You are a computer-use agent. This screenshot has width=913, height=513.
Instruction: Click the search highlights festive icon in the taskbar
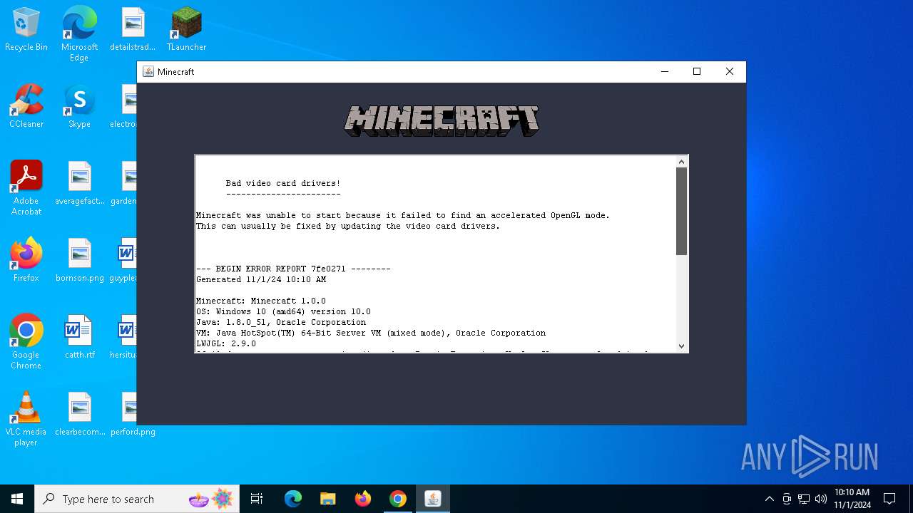(x=211, y=499)
